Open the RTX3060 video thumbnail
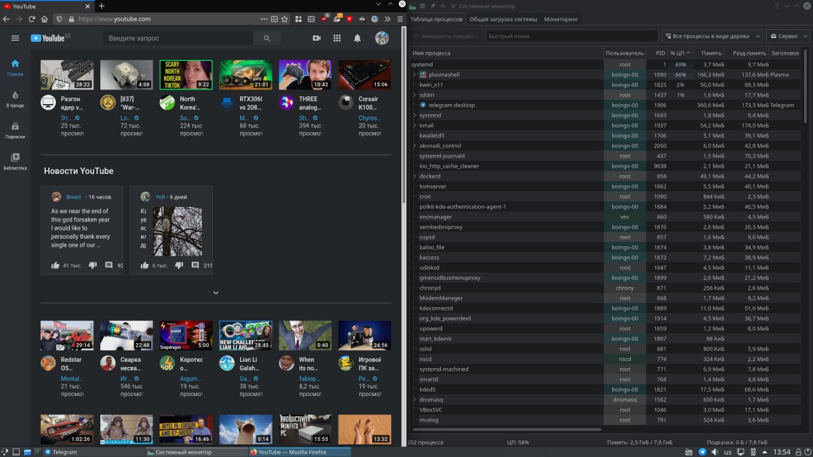This screenshot has width=813, height=457. click(x=246, y=75)
